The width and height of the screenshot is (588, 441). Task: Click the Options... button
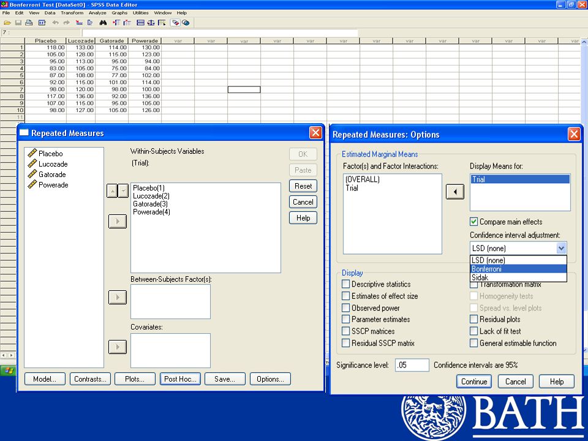(270, 379)
